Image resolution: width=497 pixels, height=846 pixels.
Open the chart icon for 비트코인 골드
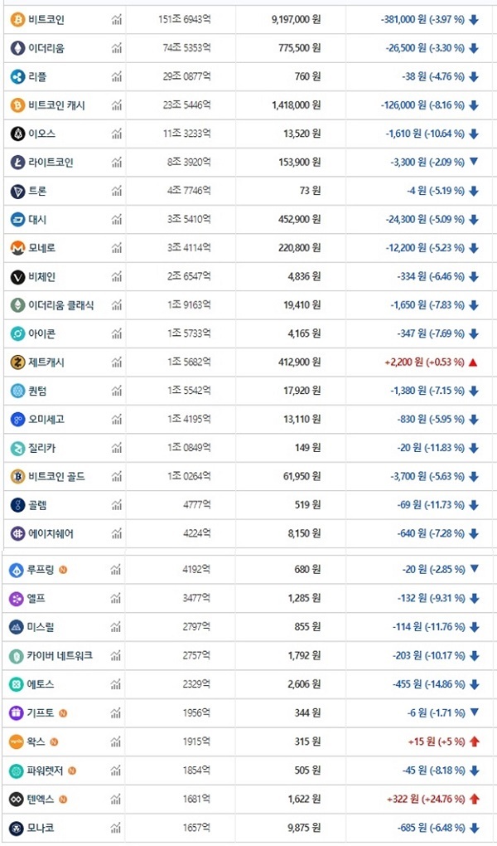(x=117, y=477)
